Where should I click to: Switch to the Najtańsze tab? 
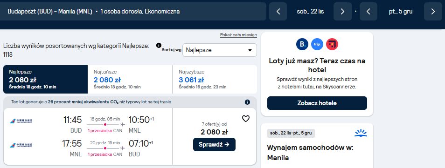[x=130, y=79]
